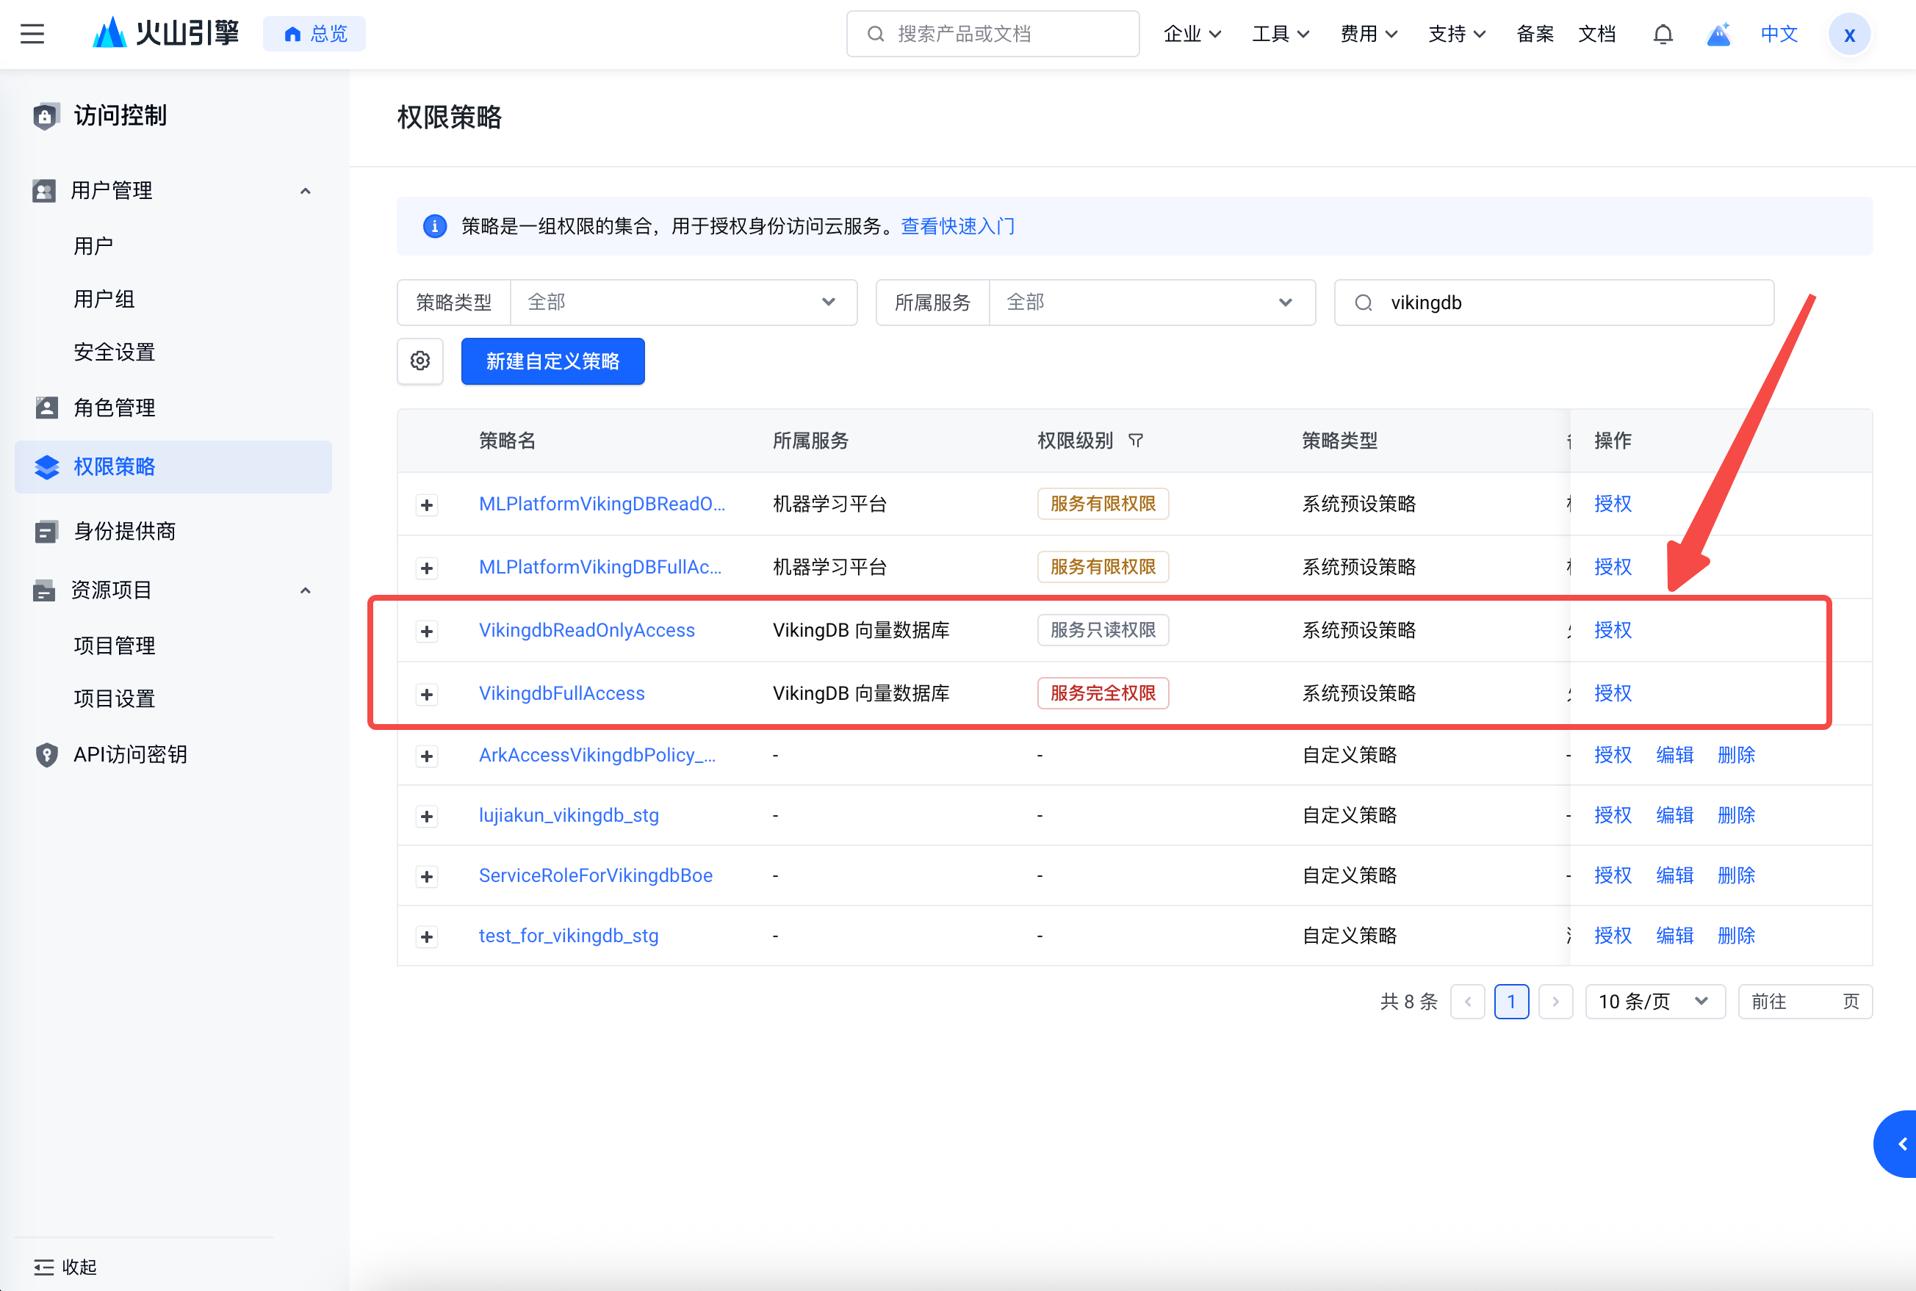Open the 查看快速入门 link

958,226
